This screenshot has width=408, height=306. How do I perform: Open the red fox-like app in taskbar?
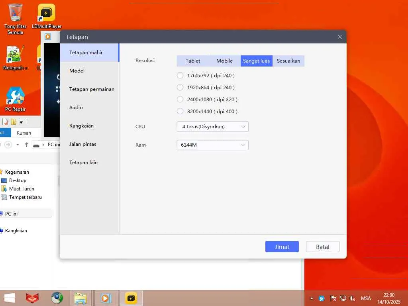pyautogui.click(x=32, y=298)
